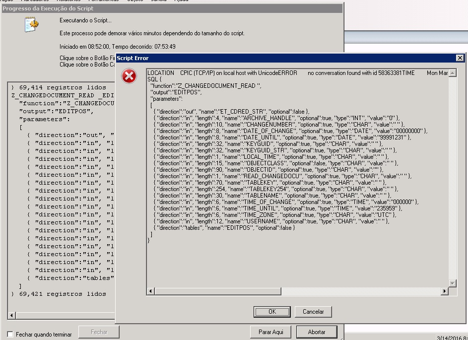Image resolution: width=468 pixels, height=340 pixels.
Task: Click the Parar Aqui button
Action: click(270, 332)
